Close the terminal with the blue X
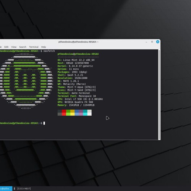 point(158,42)
